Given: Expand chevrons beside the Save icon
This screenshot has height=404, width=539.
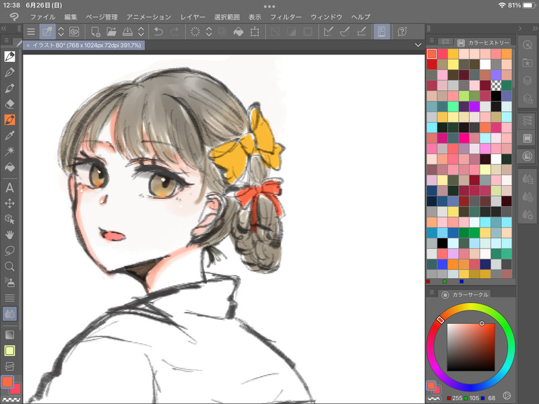Looking at the screenshot, I should [x=141, y=32].
